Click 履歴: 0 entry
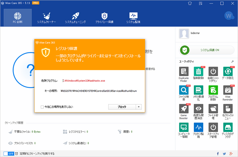This screenshot has height=157, width=238. pos(125,132)
